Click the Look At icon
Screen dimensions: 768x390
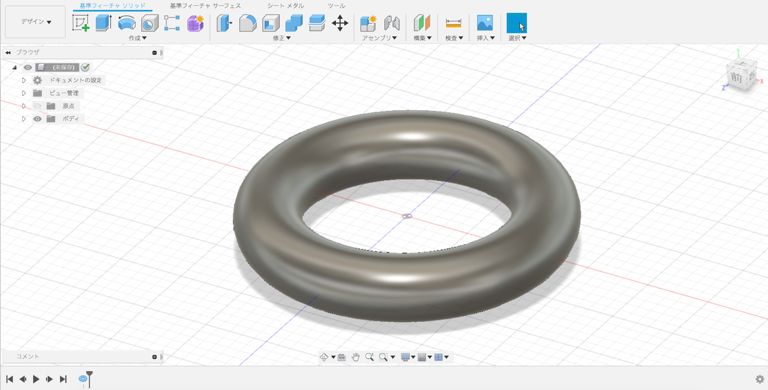[x=342, y=357]
